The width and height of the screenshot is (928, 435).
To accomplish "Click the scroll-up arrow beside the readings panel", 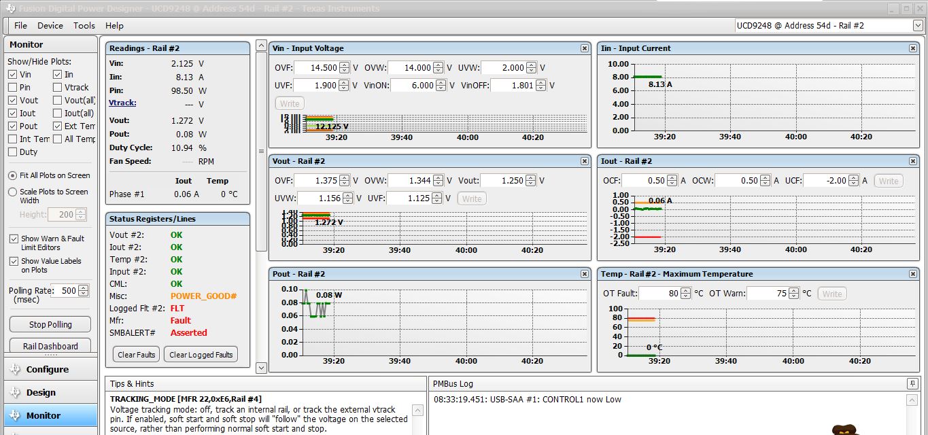I will (262, 46).
